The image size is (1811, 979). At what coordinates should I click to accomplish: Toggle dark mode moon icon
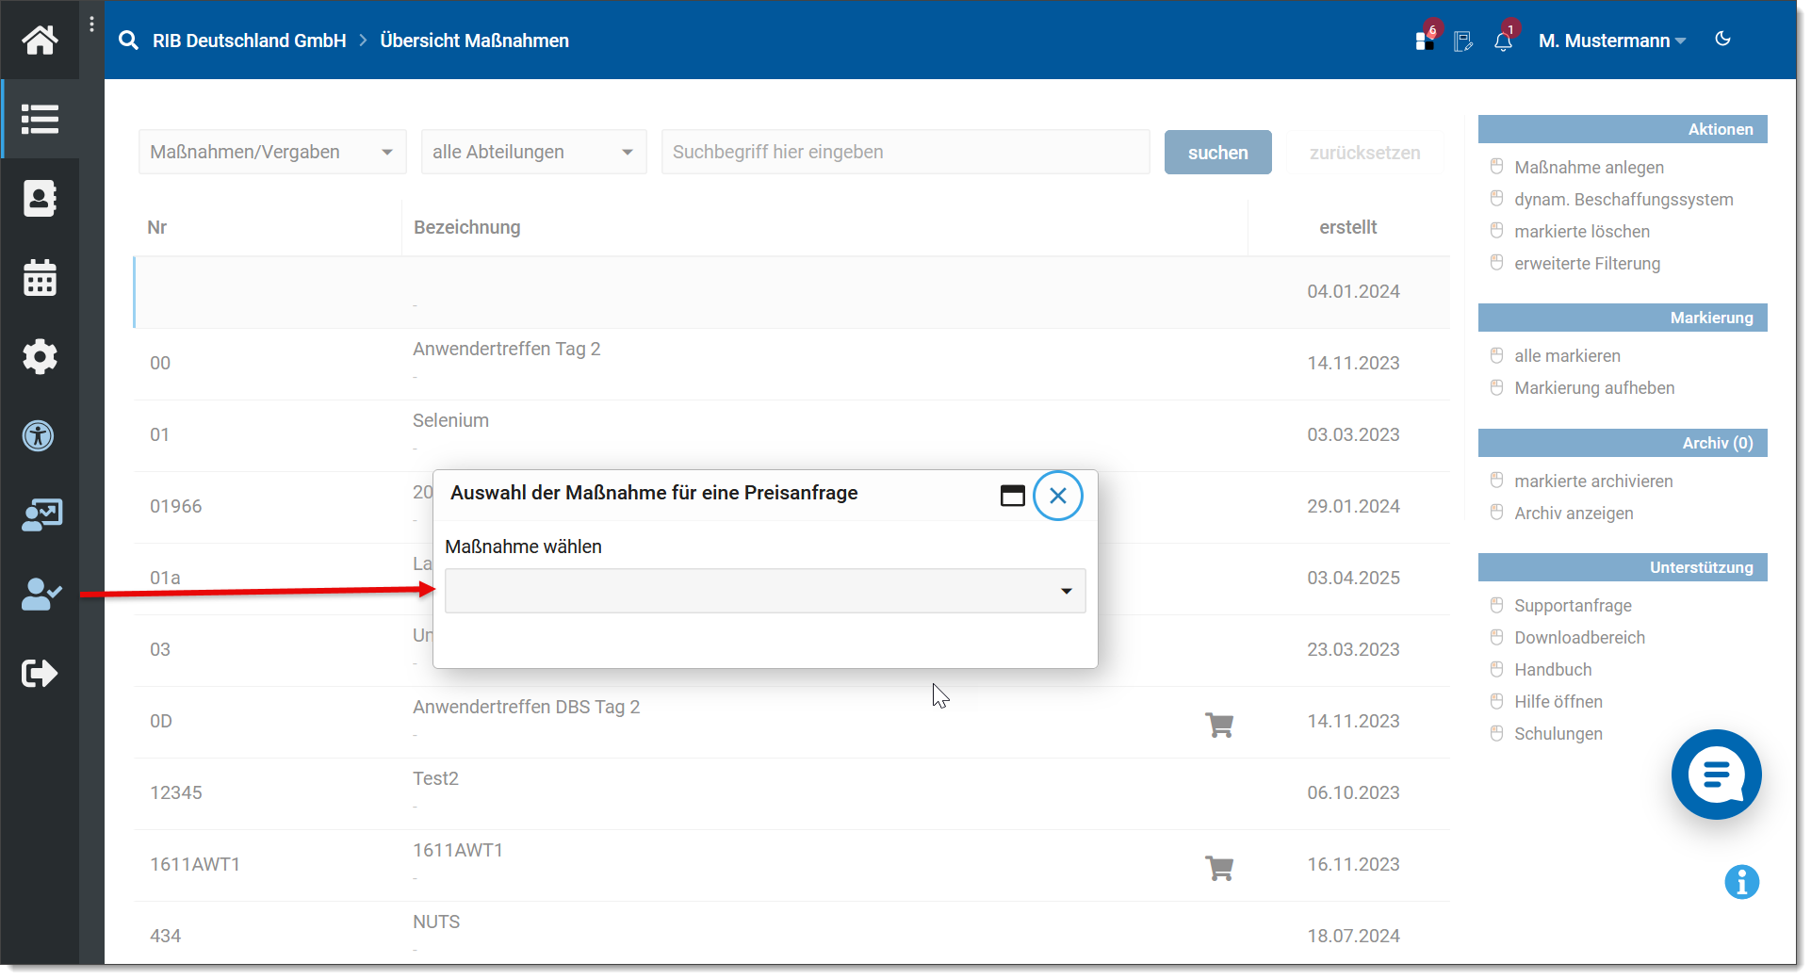click(1722, 40)
